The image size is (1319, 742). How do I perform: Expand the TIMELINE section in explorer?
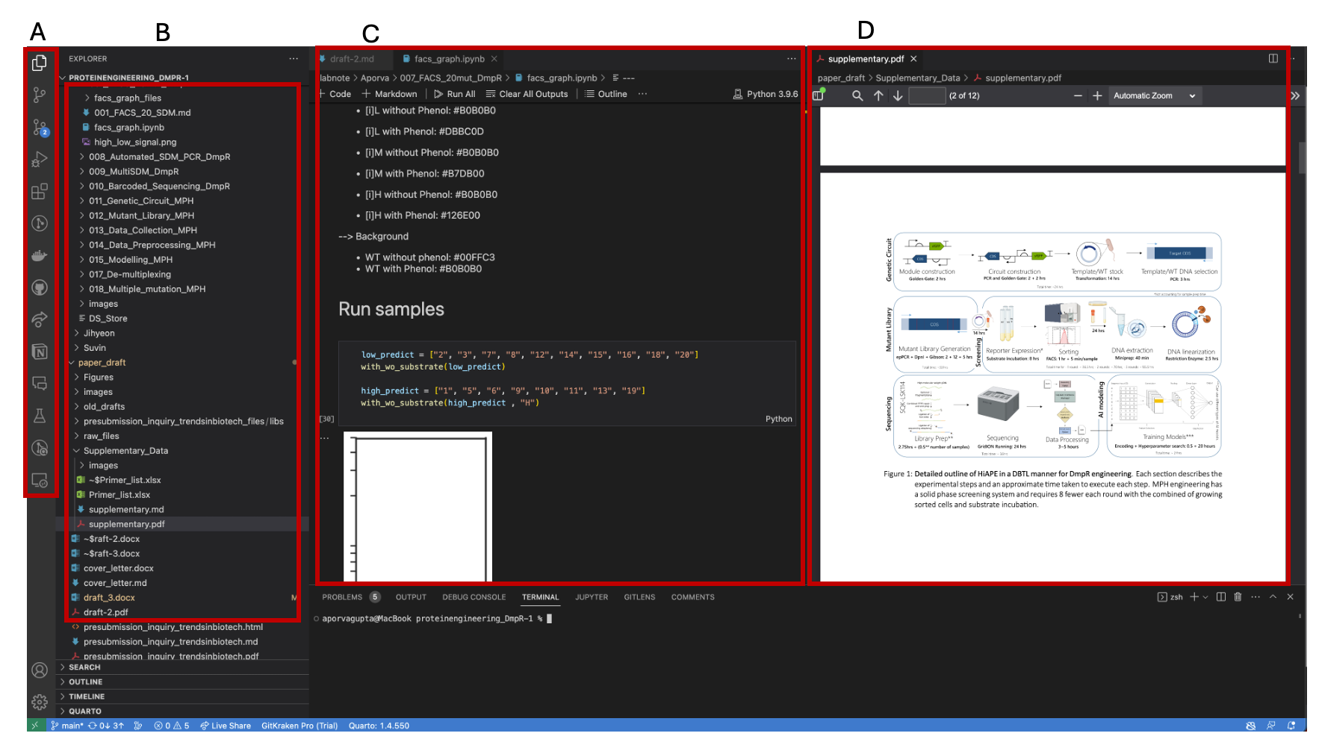tap(87, 696)
